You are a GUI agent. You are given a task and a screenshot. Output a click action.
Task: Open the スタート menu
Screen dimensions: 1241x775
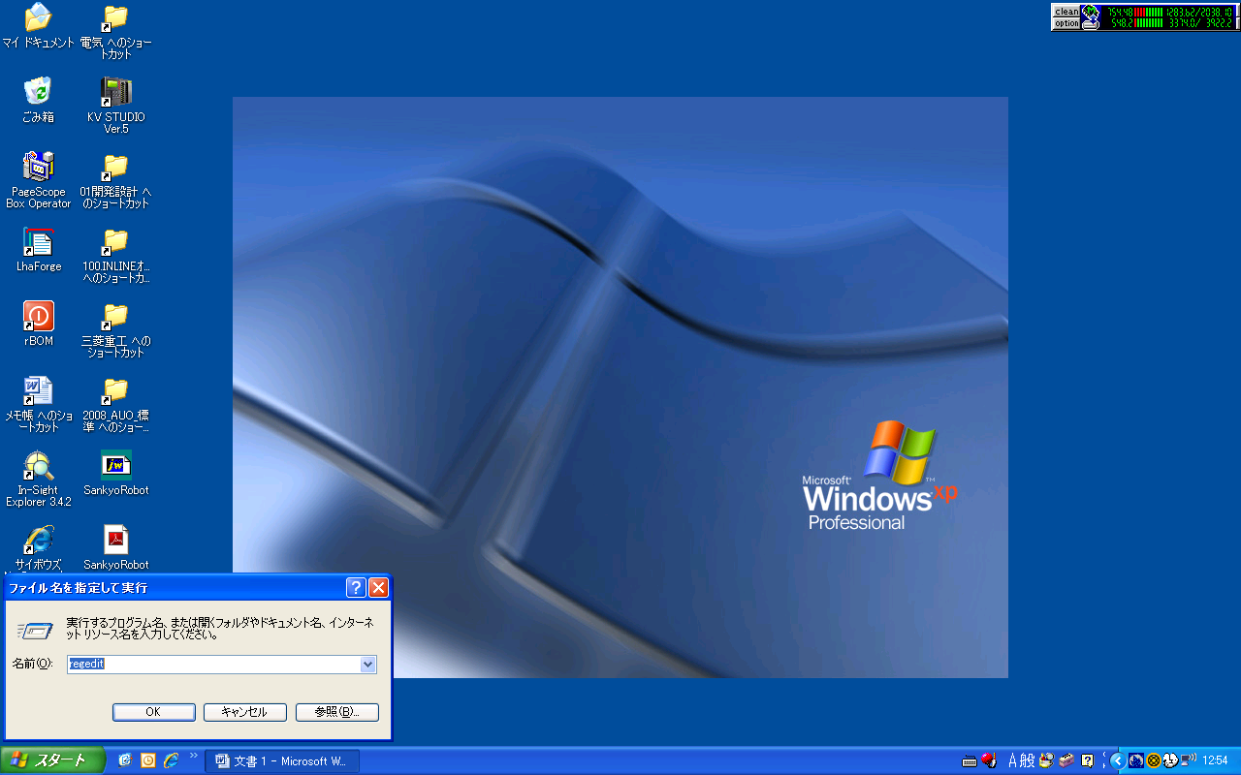click(52, 760)
